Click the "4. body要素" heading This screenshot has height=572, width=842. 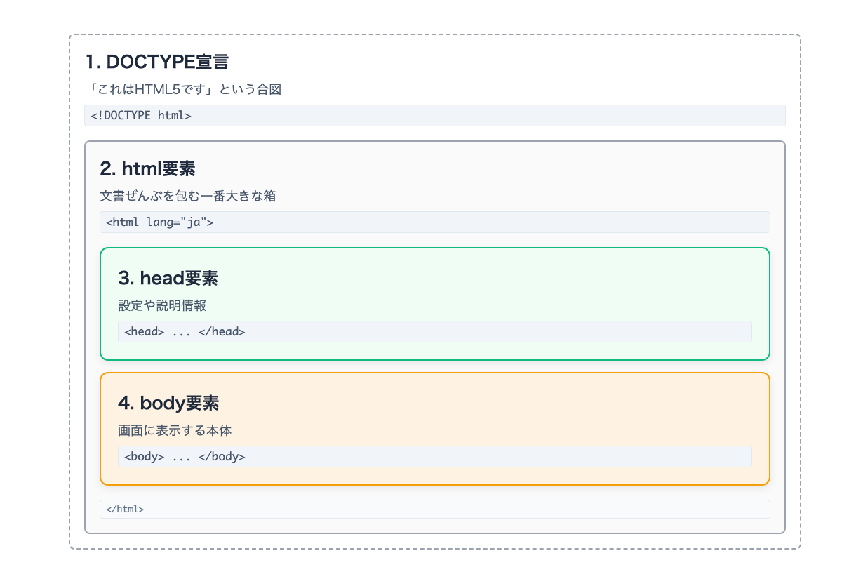tap(168, 404)
